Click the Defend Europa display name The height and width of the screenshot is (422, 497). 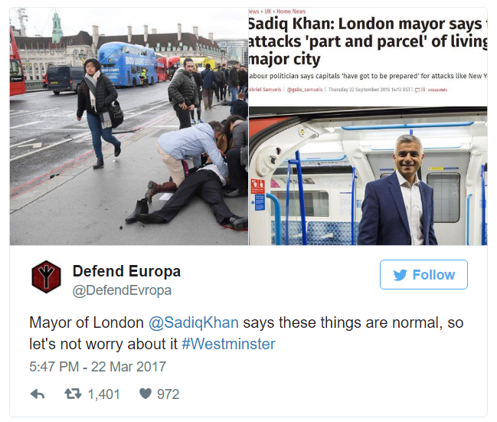coord(127,271)
